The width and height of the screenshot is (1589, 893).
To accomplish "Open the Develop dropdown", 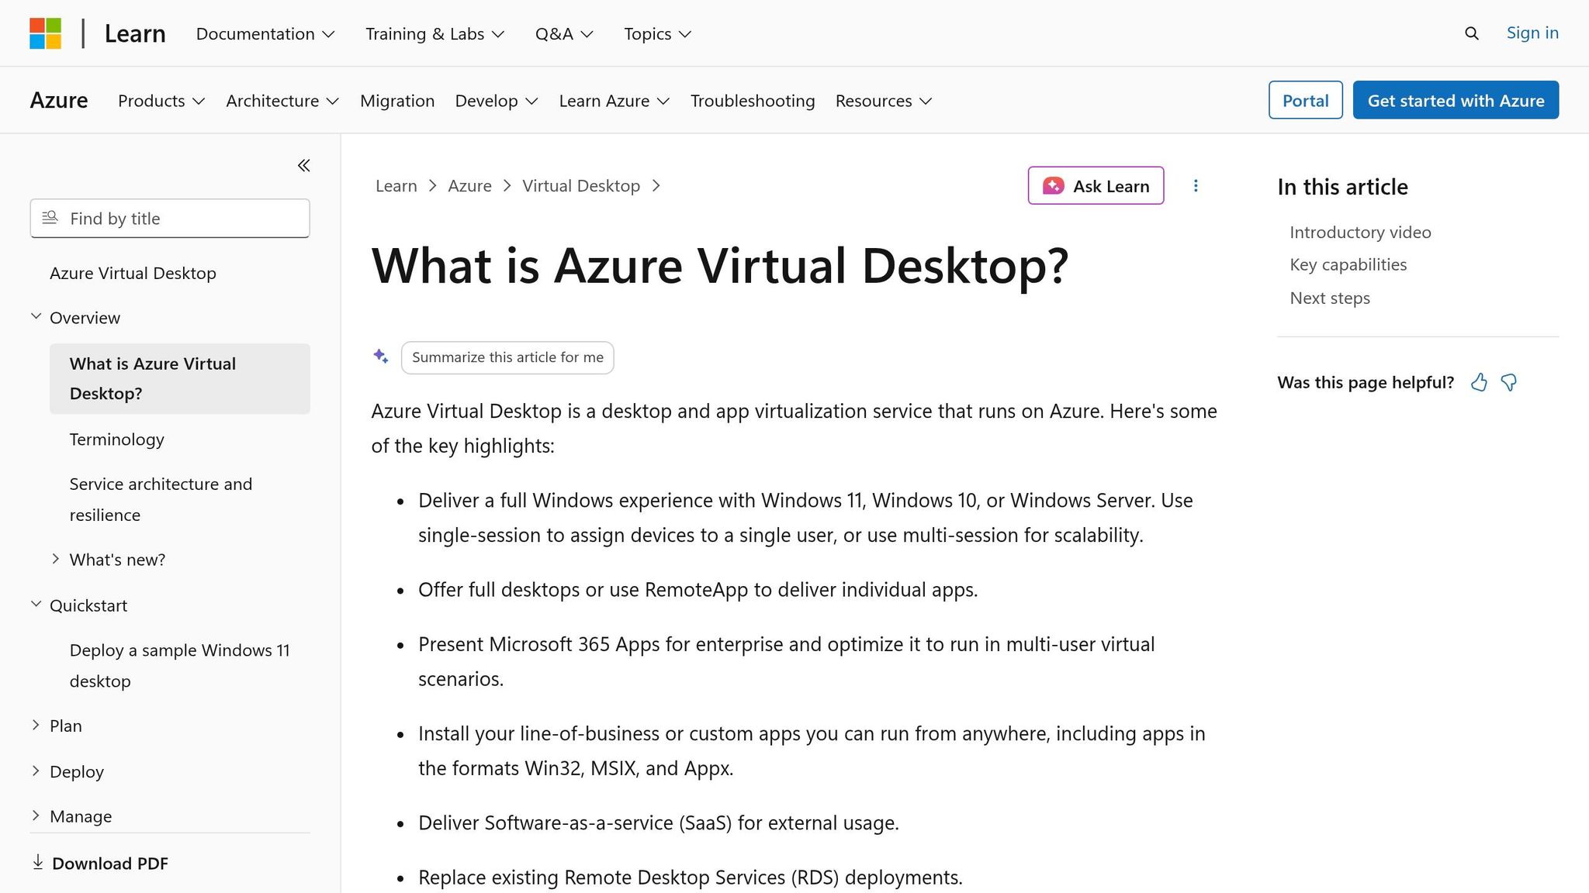I will click(497, 101).
